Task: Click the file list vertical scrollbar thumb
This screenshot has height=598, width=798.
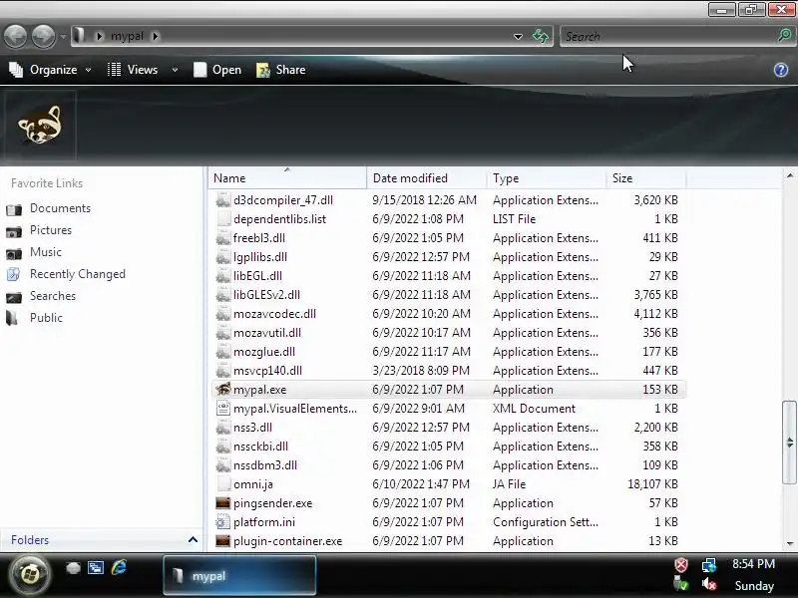Action: point(789,443)
